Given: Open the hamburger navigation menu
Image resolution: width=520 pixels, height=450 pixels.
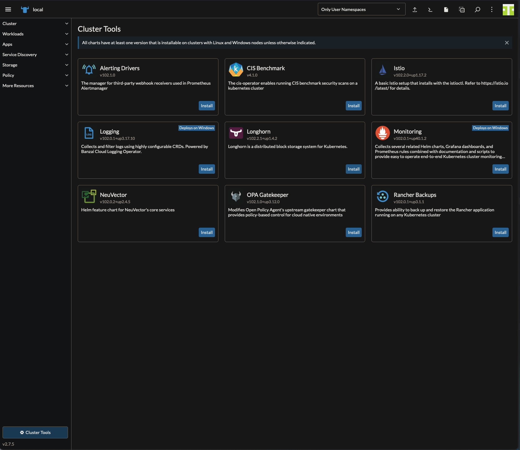Looking at the screenshot, I should click(x=8, y=9).
